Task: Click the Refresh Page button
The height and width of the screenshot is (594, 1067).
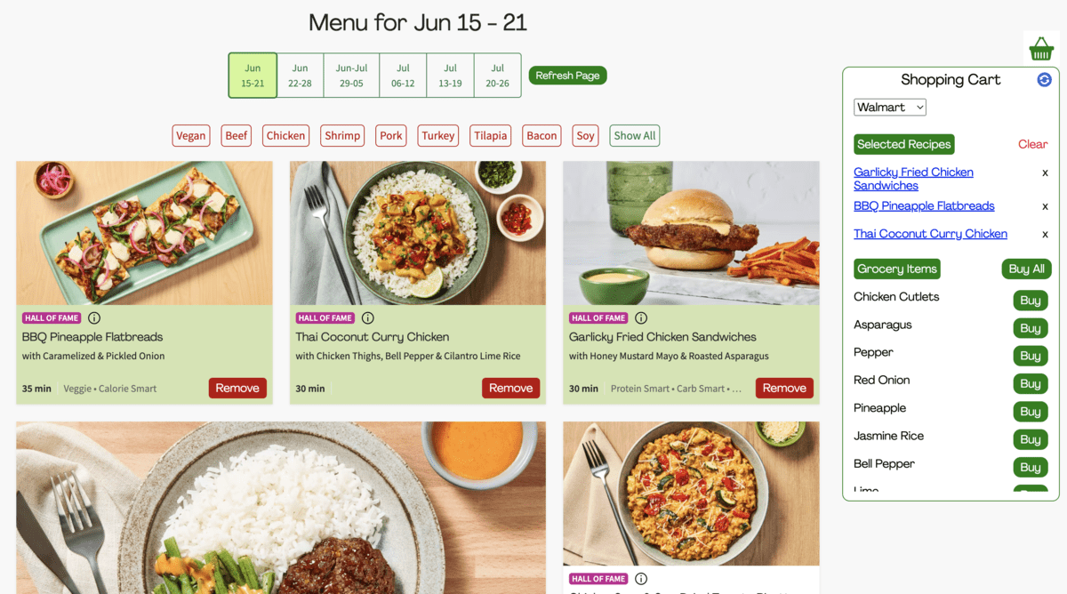Action: coord(567,76)
